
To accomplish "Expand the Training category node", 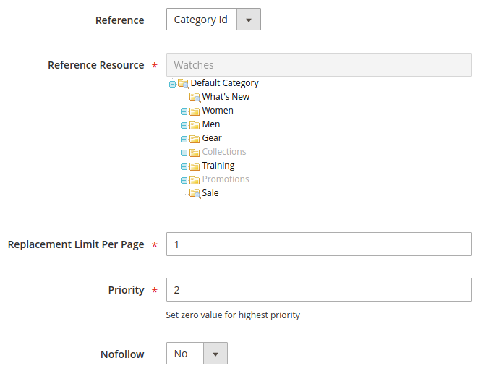I will 184,166.
